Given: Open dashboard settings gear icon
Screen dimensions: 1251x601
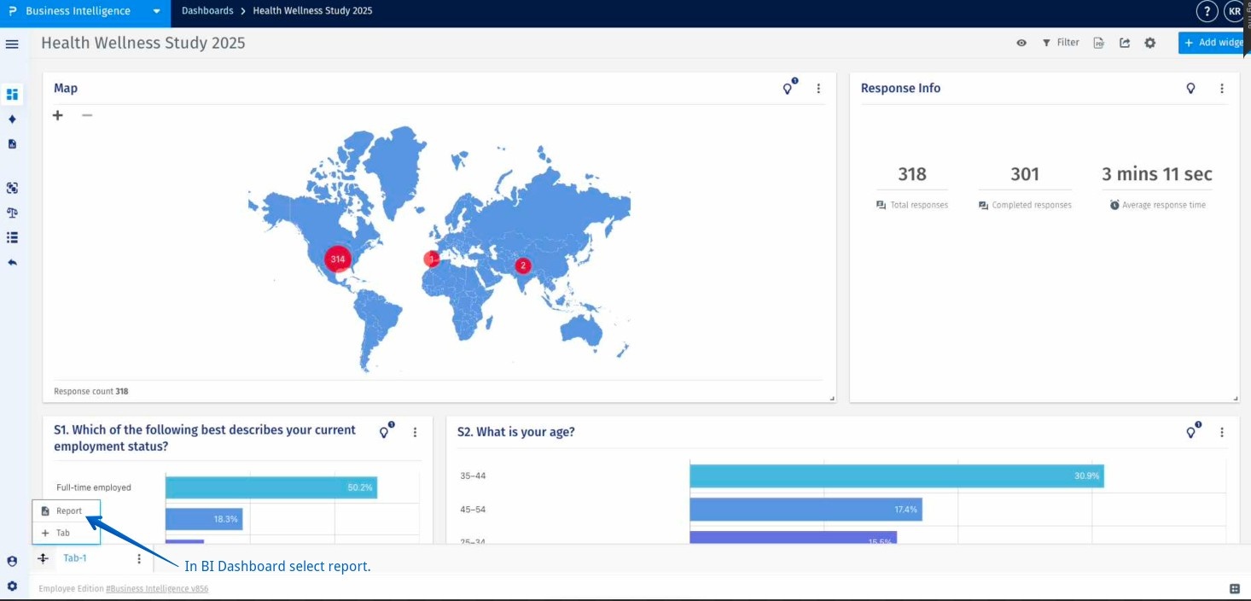Looking at the screenshot, I should tap(1150, 42).
